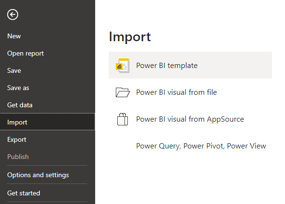
Task: Select the highlighted Import menu item
Action: tap(48, 122)
